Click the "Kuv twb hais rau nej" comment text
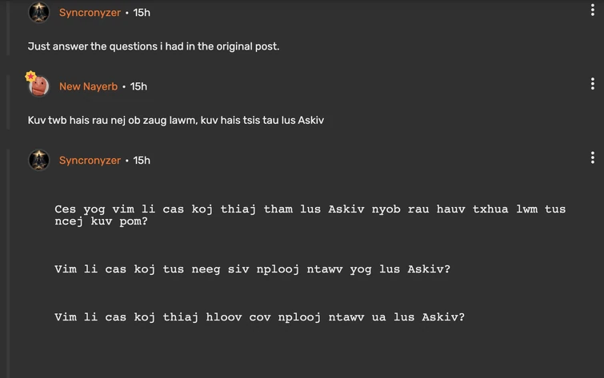604x378 pixels. coord(176,121)
